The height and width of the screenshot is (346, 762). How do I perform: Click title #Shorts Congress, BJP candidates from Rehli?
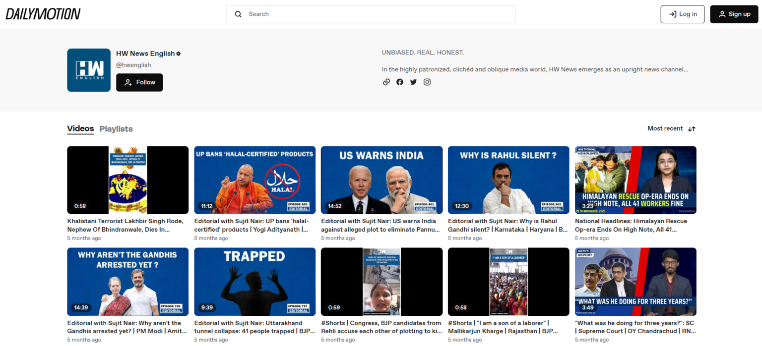(381, 327)
